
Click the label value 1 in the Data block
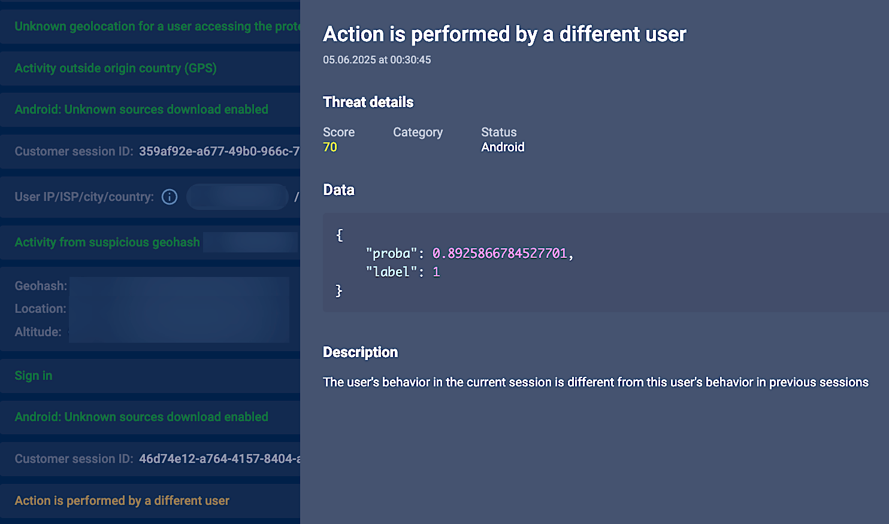coord(437,272)
